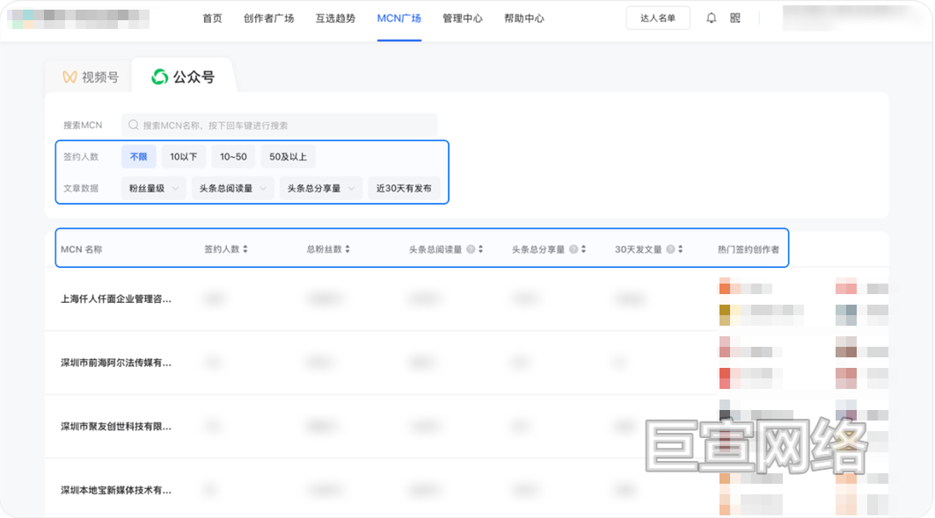
Task: Open the 头条总分享量 filter dropdown
Action: point(321,188)
